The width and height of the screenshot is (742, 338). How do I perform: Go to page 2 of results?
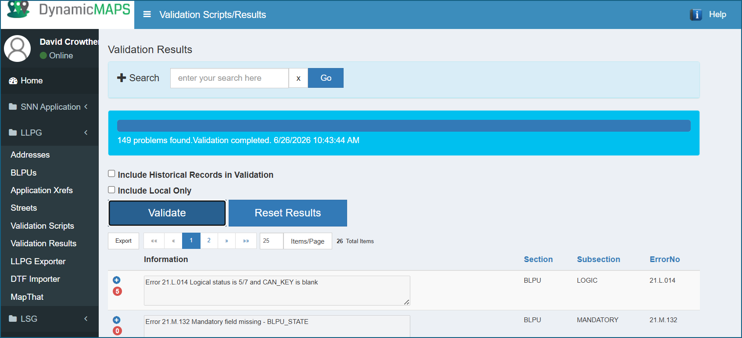[x=209, y=241]
